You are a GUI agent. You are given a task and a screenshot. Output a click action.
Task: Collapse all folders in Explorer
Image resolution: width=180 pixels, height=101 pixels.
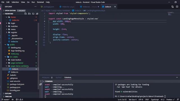pos(37,14)
